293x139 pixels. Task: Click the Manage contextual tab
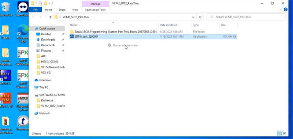pyautogui.click(x=95, y=4)
